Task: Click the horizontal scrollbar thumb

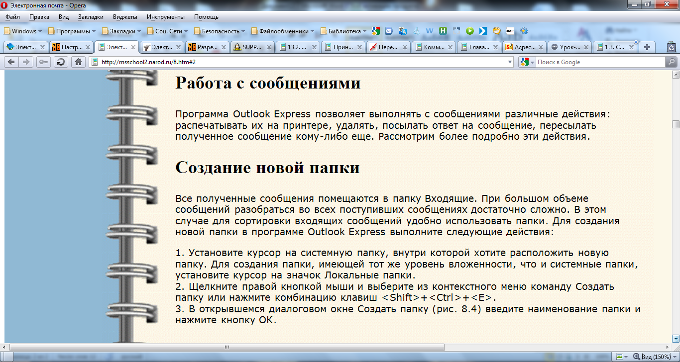Action: click(x=227, y=347)
